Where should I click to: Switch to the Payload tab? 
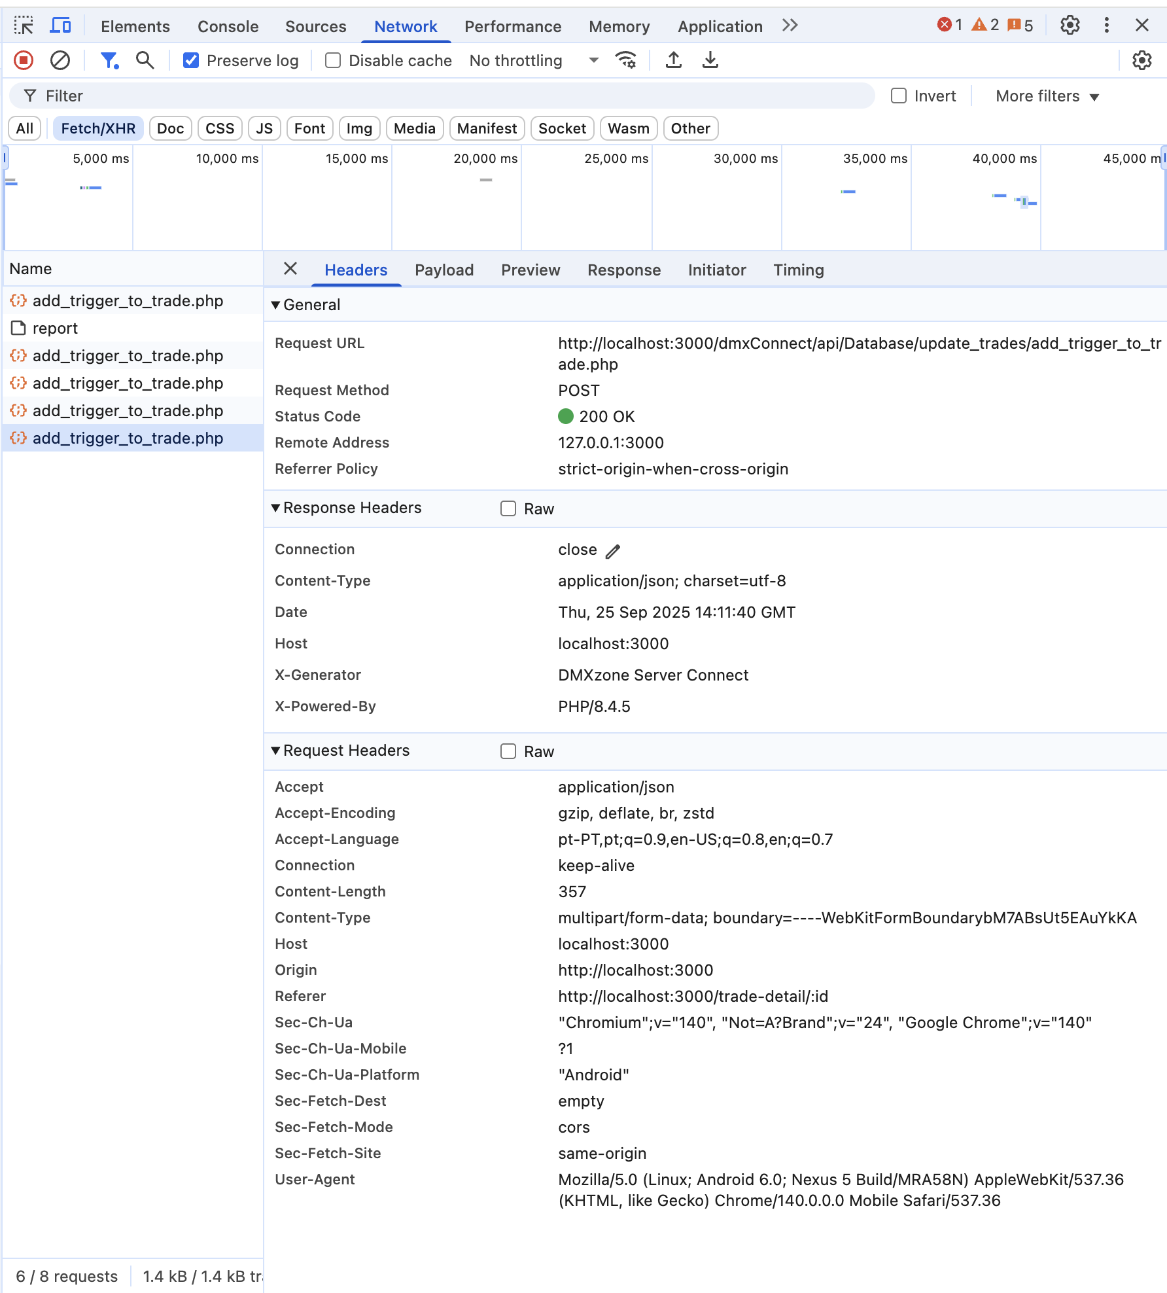coord(444,270)
